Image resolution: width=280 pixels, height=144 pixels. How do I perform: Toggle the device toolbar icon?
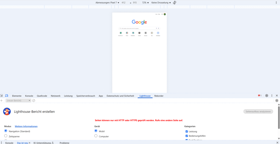(x=7, y=96)
